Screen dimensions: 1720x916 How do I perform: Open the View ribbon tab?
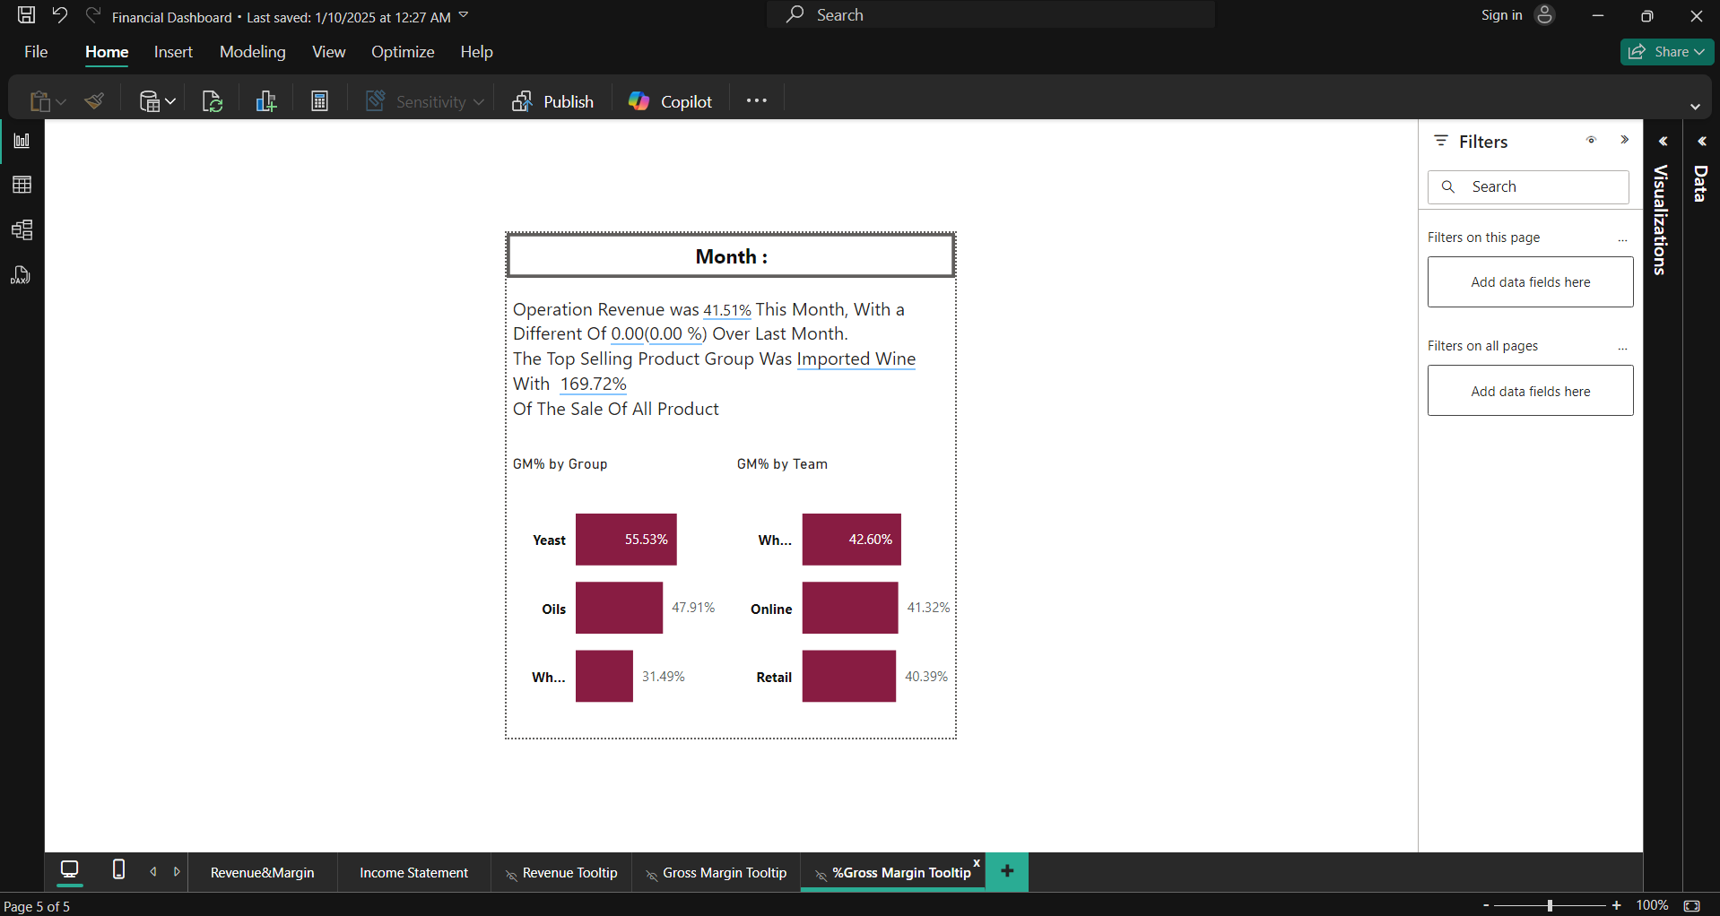tap(328, 52)
